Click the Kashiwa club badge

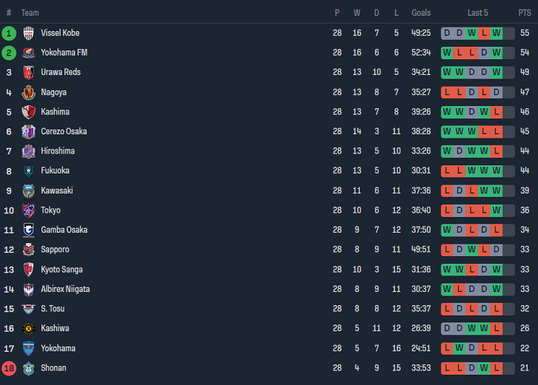click(x=28, y=329)
